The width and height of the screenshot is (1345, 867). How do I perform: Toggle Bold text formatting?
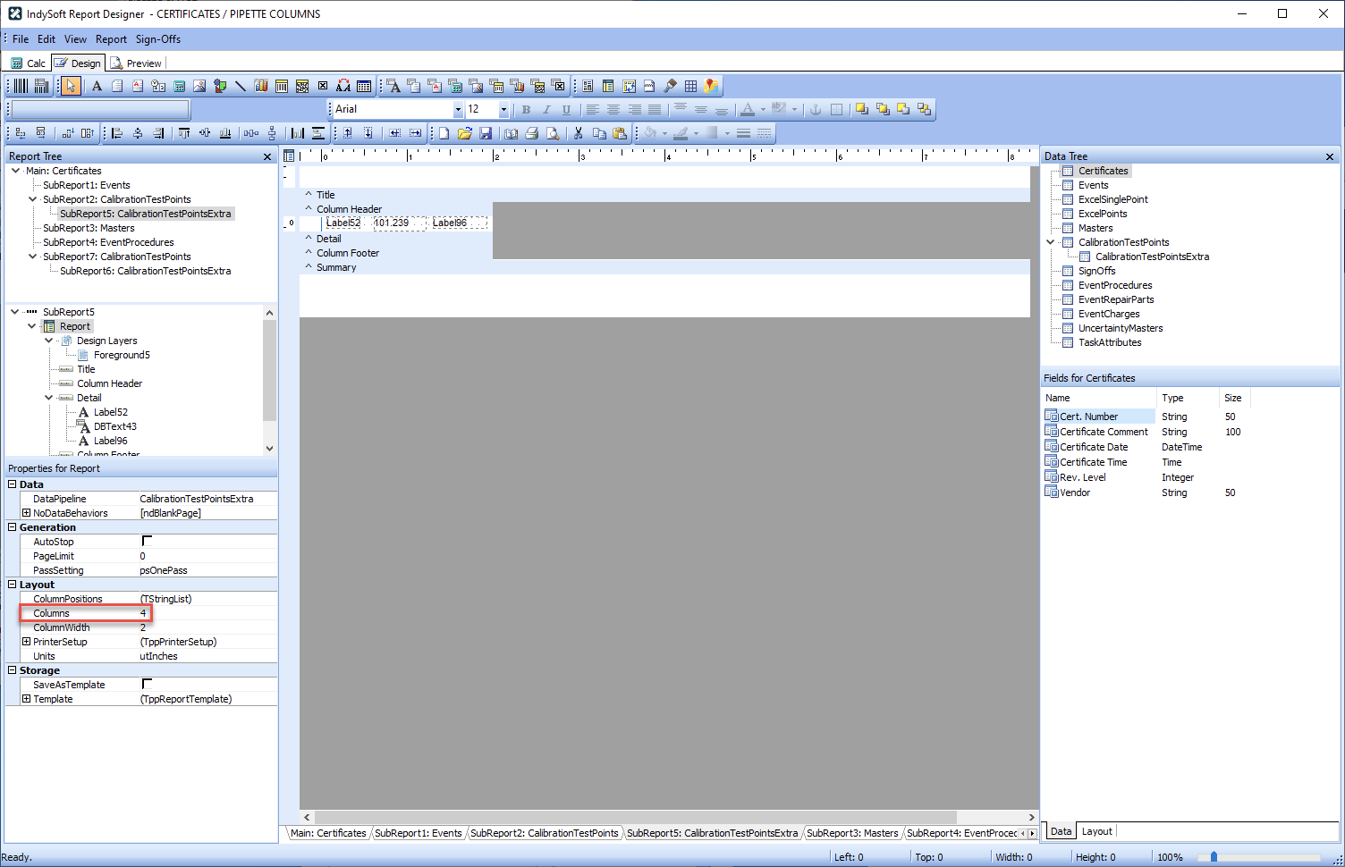(x=526, y=109)
